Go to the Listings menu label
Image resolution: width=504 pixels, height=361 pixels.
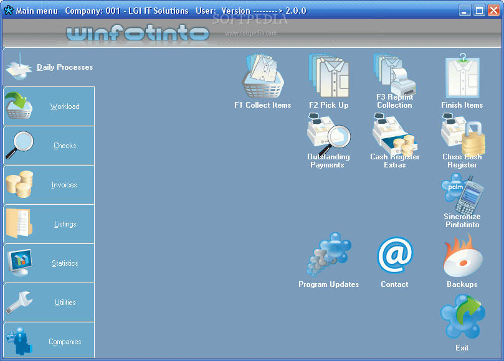point(65,224)
